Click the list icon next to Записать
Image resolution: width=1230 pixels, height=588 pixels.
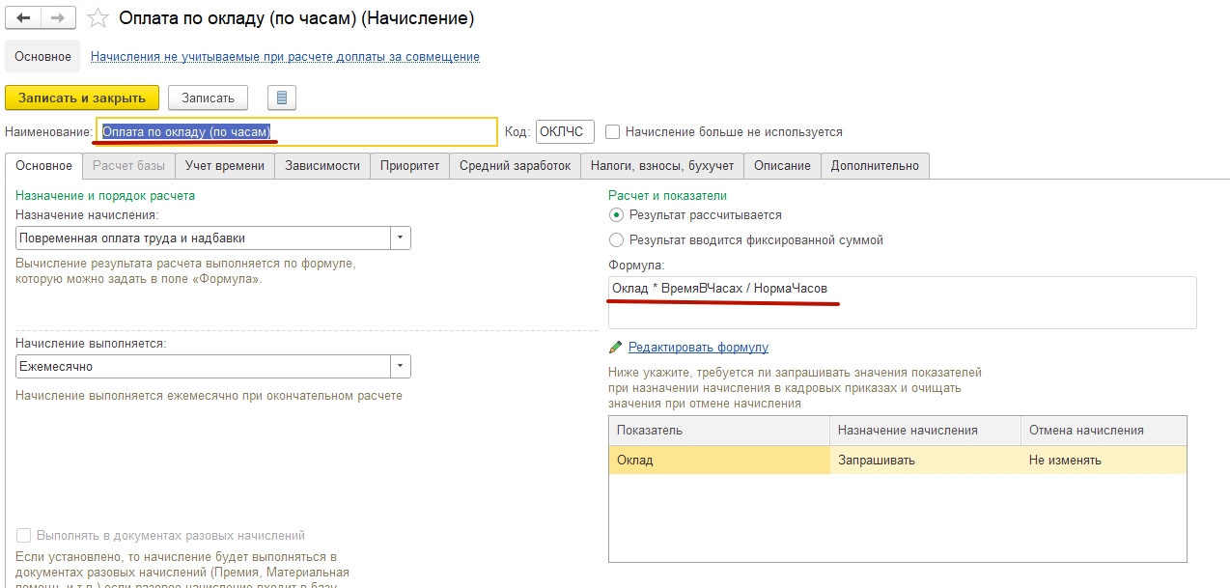pos(282,98)
